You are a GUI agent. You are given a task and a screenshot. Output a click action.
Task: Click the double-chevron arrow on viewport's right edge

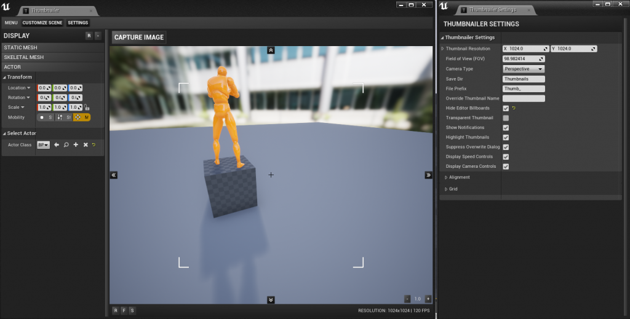pyautogui.click(x=428, y=175)
